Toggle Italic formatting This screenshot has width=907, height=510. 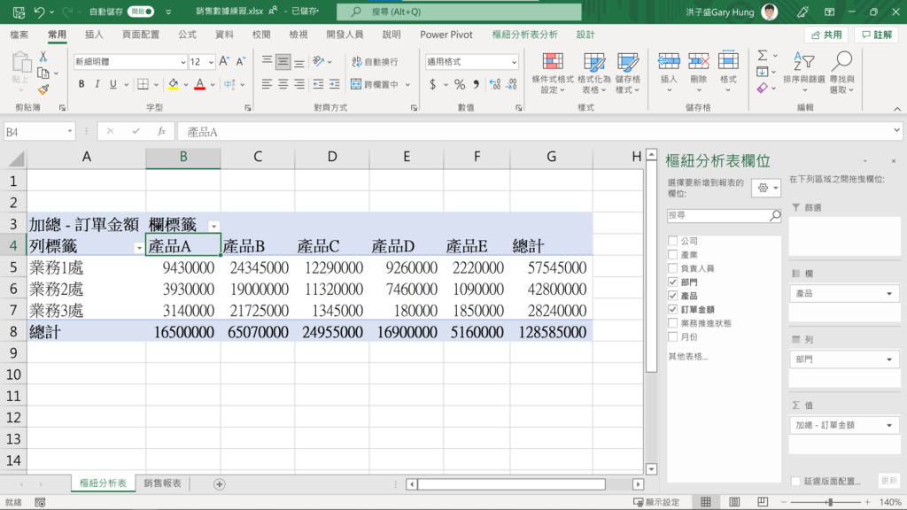97,84
